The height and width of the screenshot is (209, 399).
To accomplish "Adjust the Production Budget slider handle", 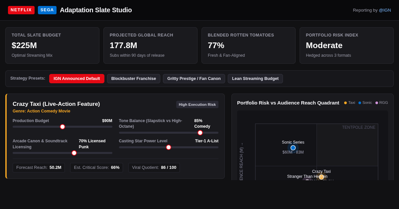I will 63,127.
